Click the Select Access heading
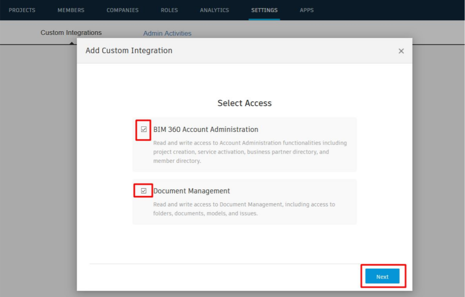 (x=244, y=103)
